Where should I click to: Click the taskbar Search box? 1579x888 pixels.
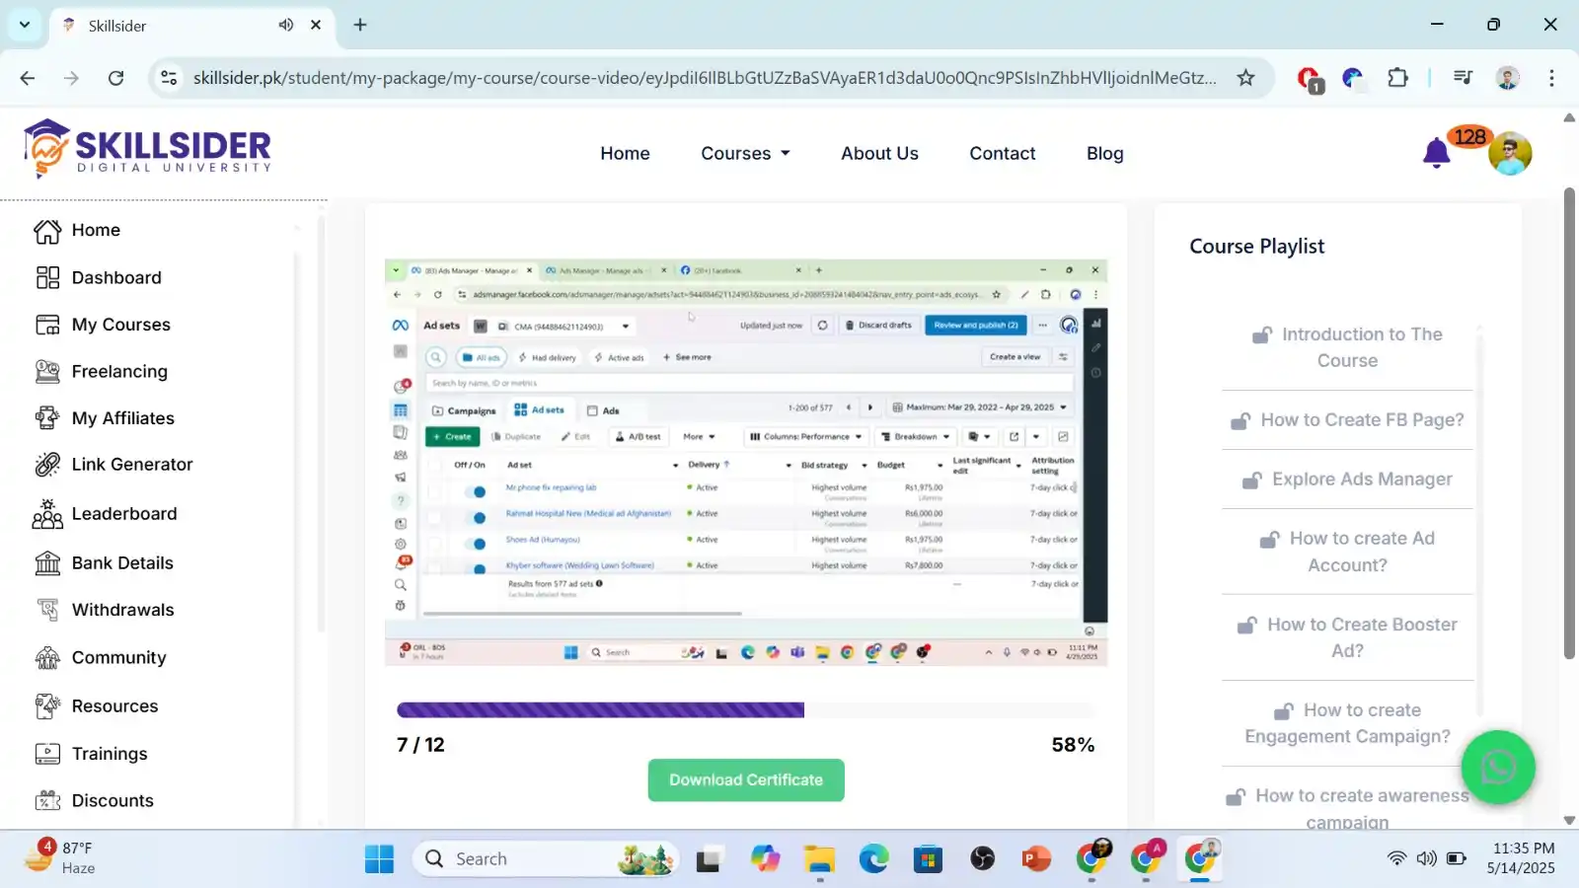pos(546,859)
